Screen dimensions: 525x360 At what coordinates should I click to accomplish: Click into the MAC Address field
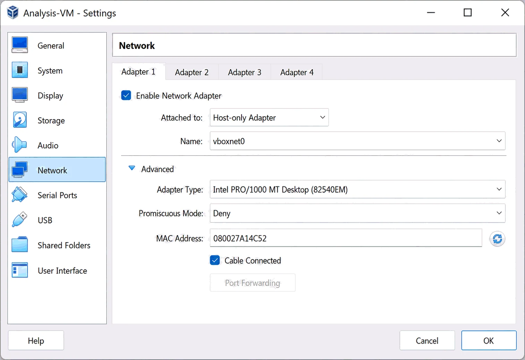[346, 238]
